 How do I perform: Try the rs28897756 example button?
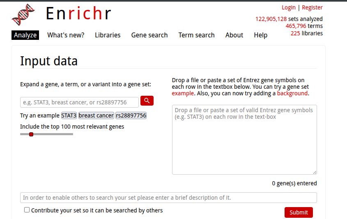click(131, 115)
